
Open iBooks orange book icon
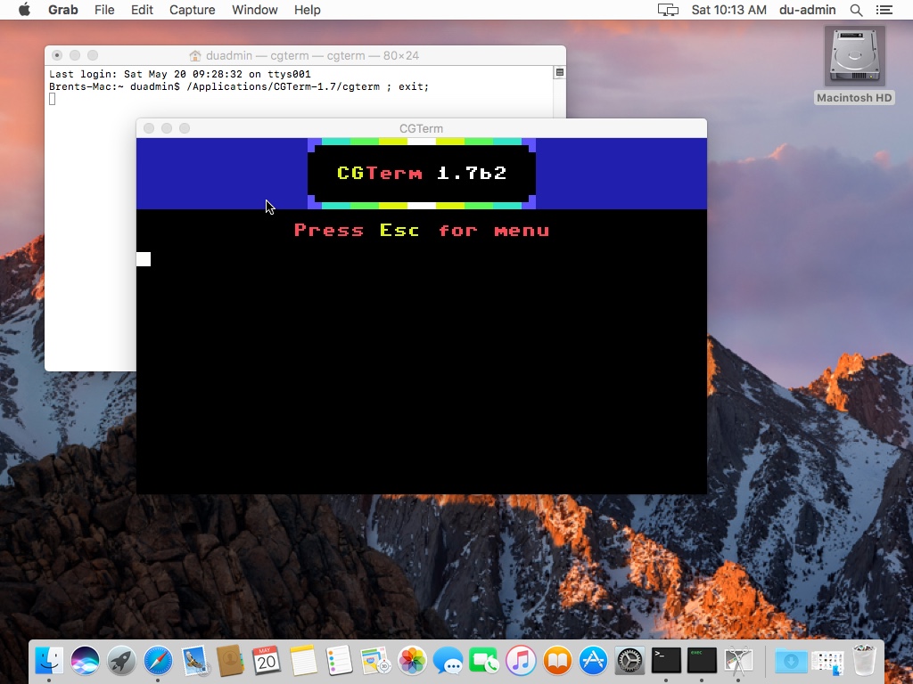coord(557,661)
